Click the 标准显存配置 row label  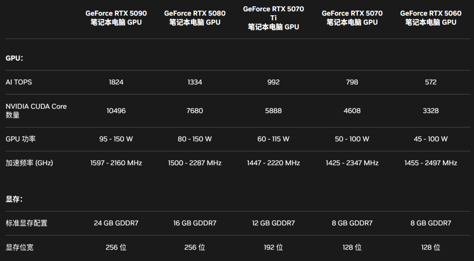pyautogui.click(x=26, y=223)
